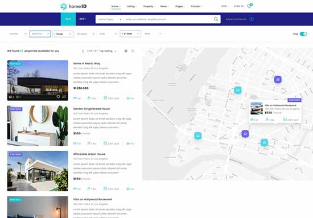Image resolution: width=313 pixels, height=218 pixels.
Task: Click the SIGN IN link
Action: click(x=239, y=6)
